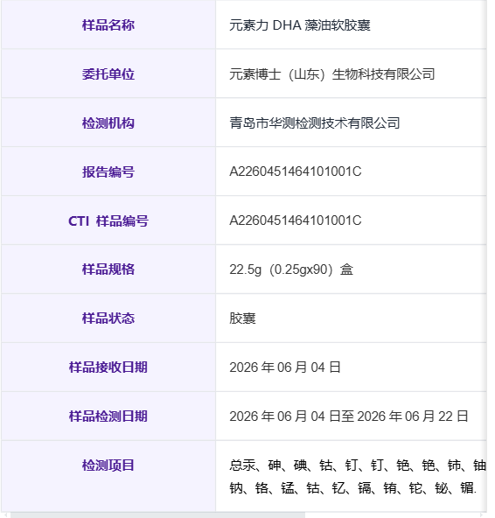Image resolution: width=495 pixels, height=518 pixels.
Task: Select the CTI 样品编号 label cell
Action: (x=108, y=220)
